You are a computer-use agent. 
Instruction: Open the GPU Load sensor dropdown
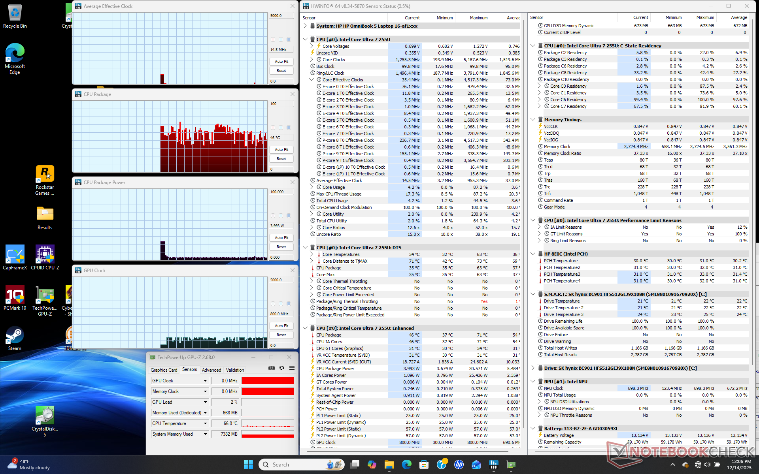tap(205, 402)
